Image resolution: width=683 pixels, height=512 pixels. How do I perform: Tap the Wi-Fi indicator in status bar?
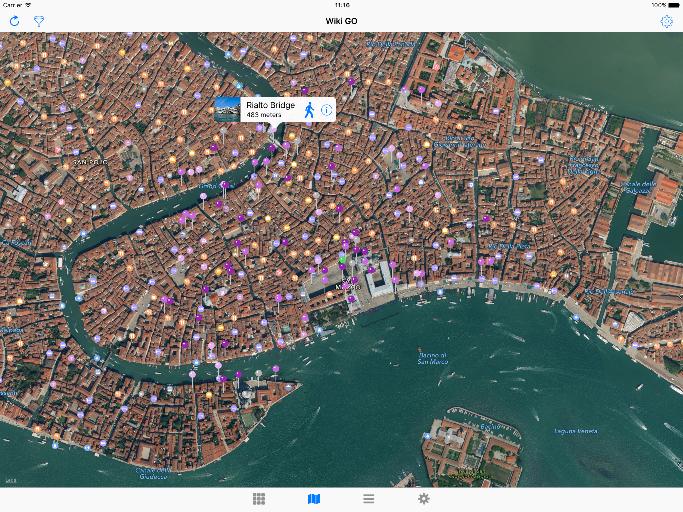point(28,5)
